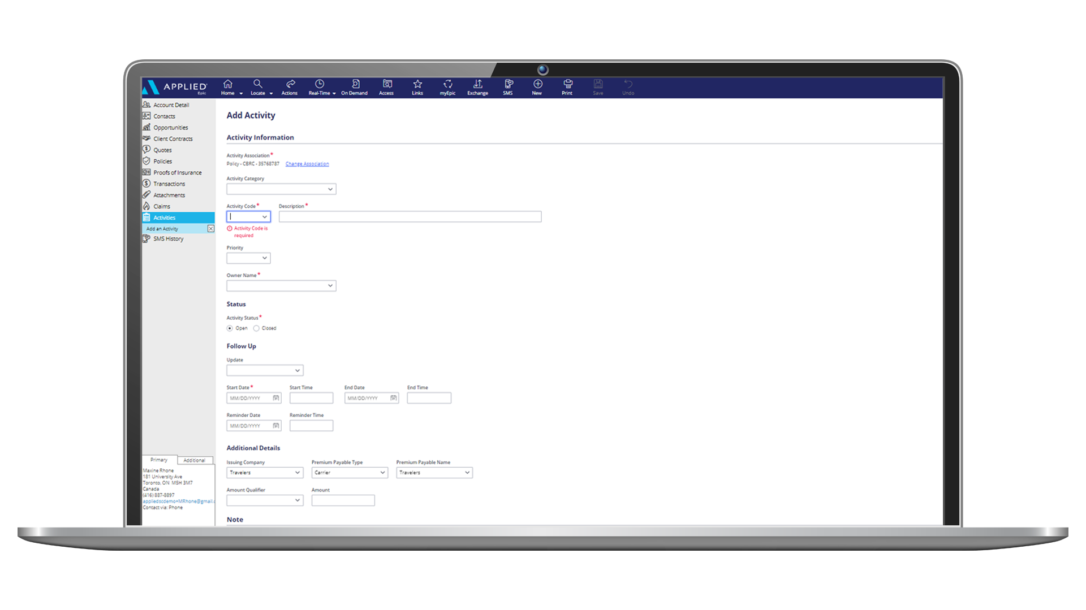The width and height of the screenshot is (1086, 610).
Task: Click the Print toolbar icon
Action: tap(567, 84)
